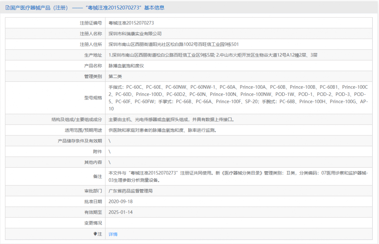
Task: Select the production address mentioning 中山市火炬开发区
Action: point(213,55)
